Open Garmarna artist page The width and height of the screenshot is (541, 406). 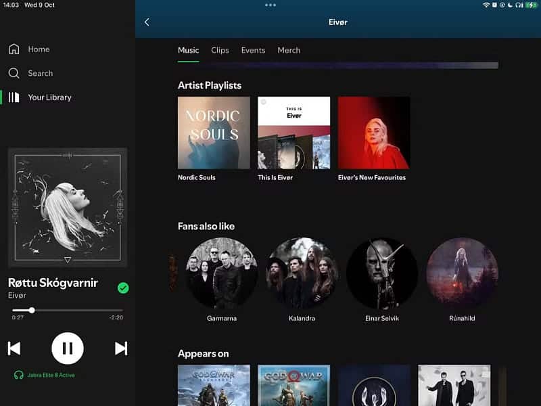(x=222, y=273)
